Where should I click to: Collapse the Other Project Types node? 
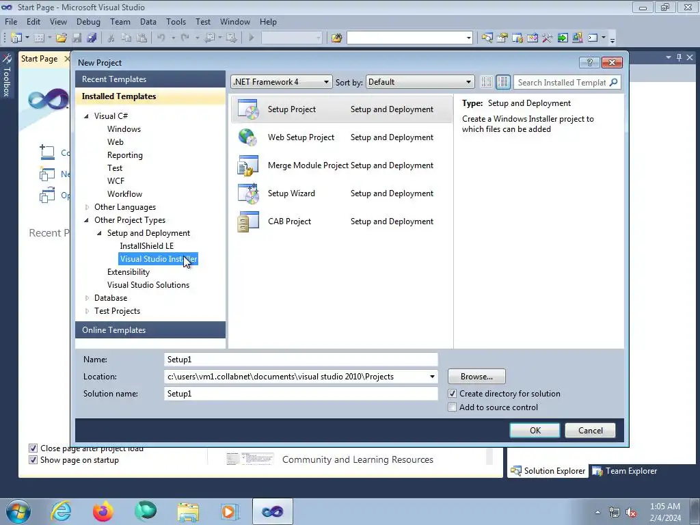click(x=87, y=220)
